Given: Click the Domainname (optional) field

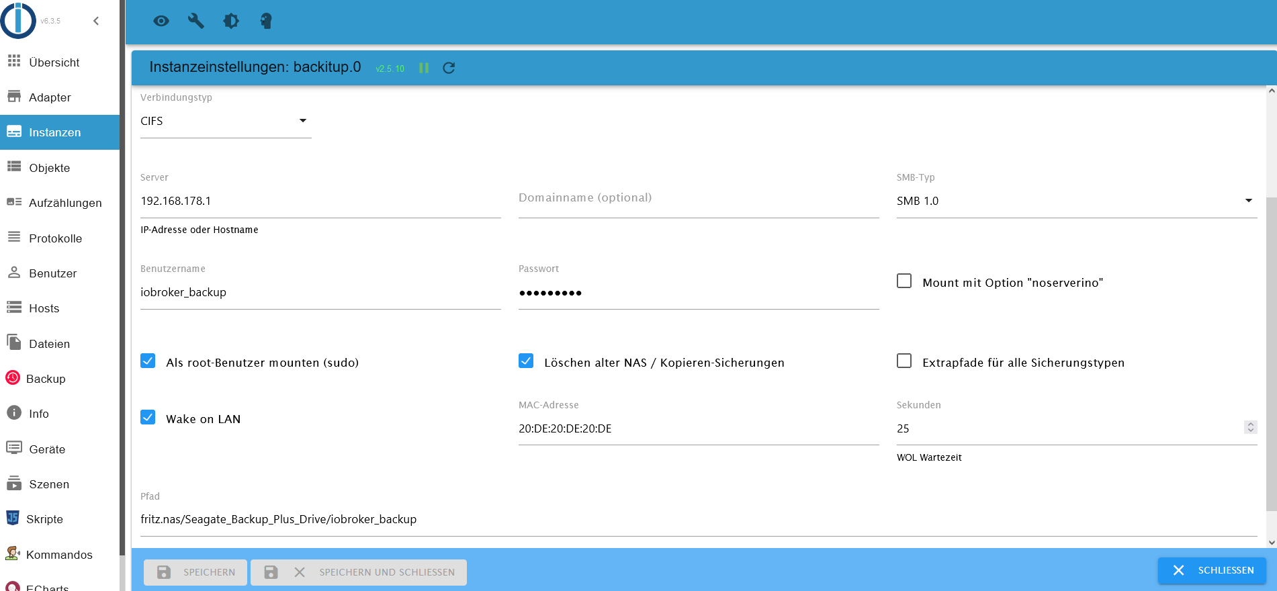Looking at the screenshot, I should (699, 201).
